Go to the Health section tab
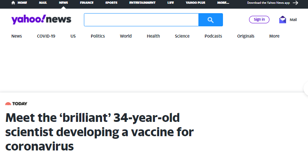This screenshot has height=161, width=308. (x=153, y=36)
